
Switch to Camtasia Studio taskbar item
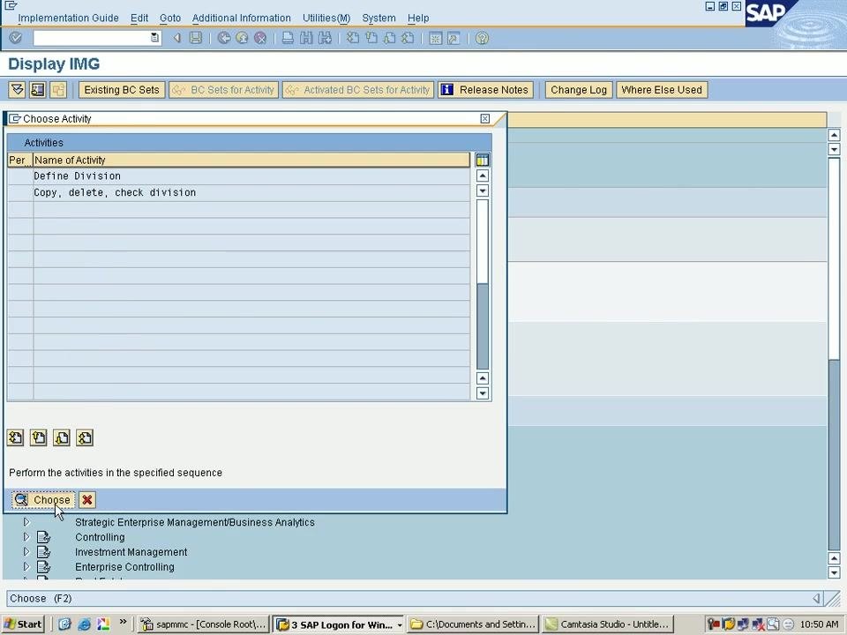click(608, 624)
